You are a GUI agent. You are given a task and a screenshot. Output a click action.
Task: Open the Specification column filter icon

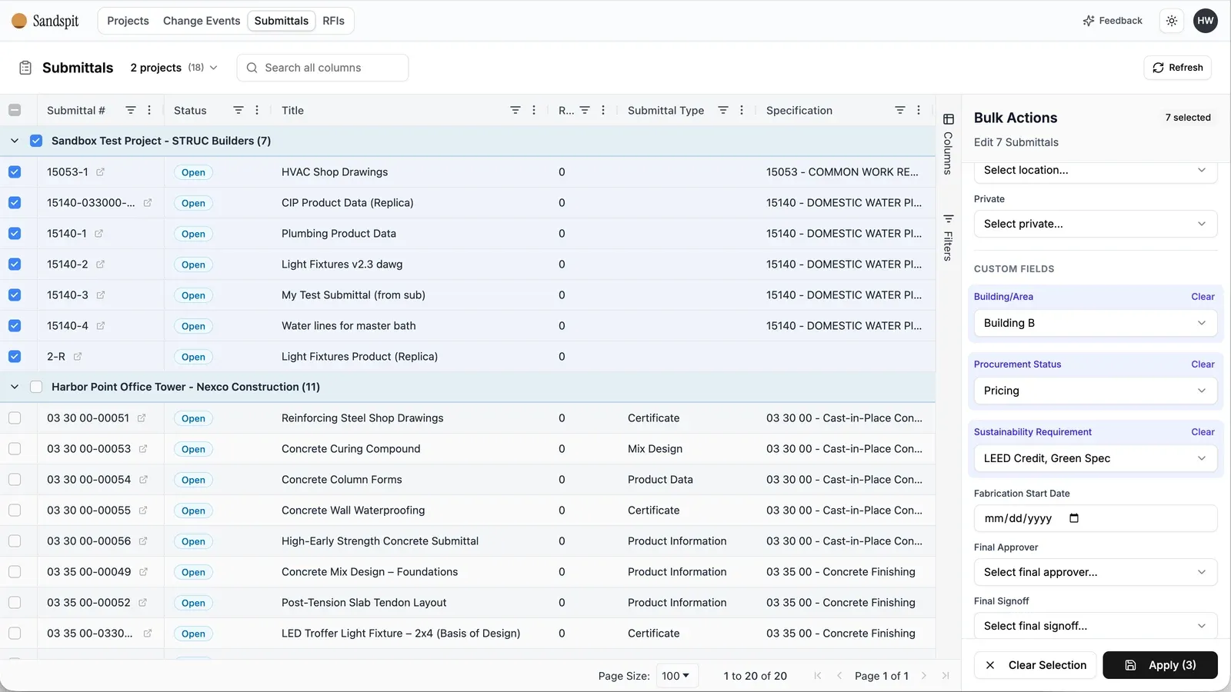[900, 111]
